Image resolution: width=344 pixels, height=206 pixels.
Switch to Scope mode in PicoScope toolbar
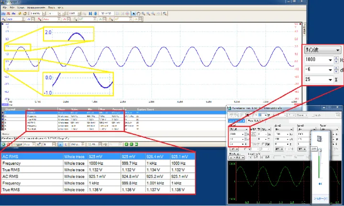[x=3, y=13]
